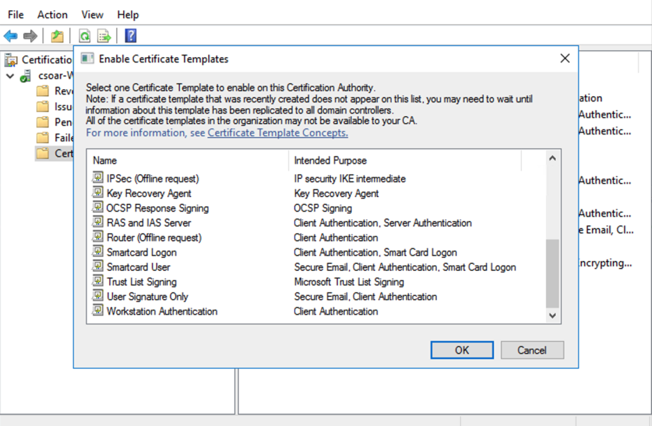652x426 pixels.
Task: Click the scrollbar's down arrow
Action: pos(552,314)
